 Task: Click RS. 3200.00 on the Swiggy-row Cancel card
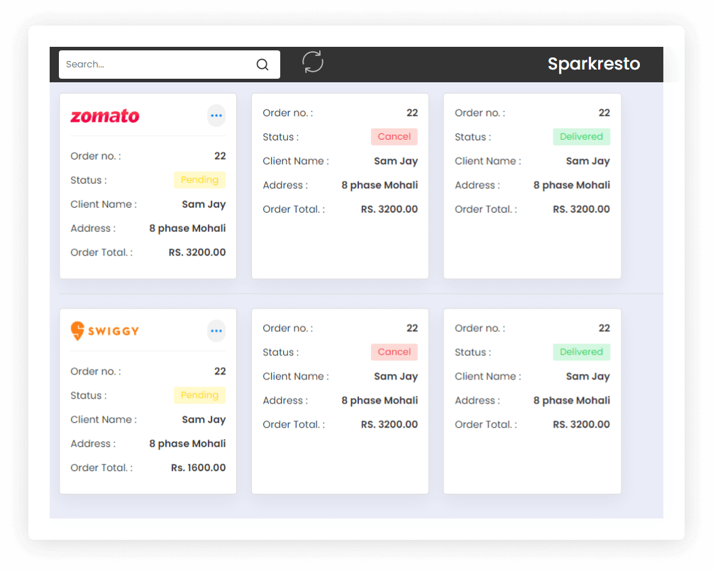[389, 424]
